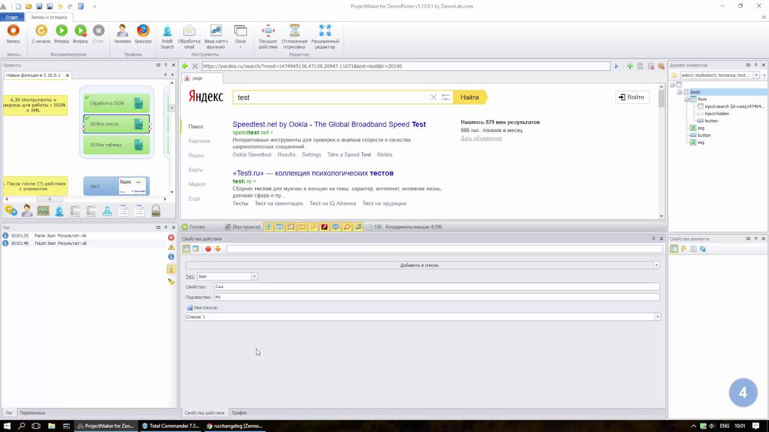The height and width of the screenshot is (432, 769).
Task: Select input:hidden in element tree
Action: click(x=717, y=113)
